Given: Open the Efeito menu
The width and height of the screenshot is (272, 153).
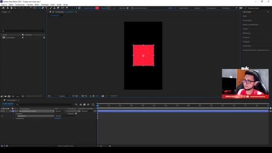Looking at the screenshot, I should pyautogui.click(x=37, y=5).
